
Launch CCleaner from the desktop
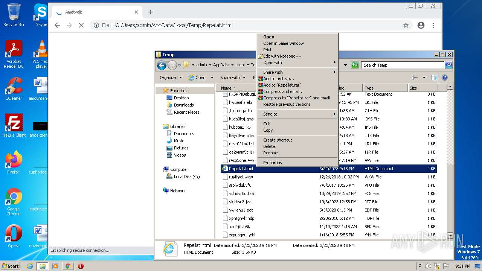click(14, 89)
